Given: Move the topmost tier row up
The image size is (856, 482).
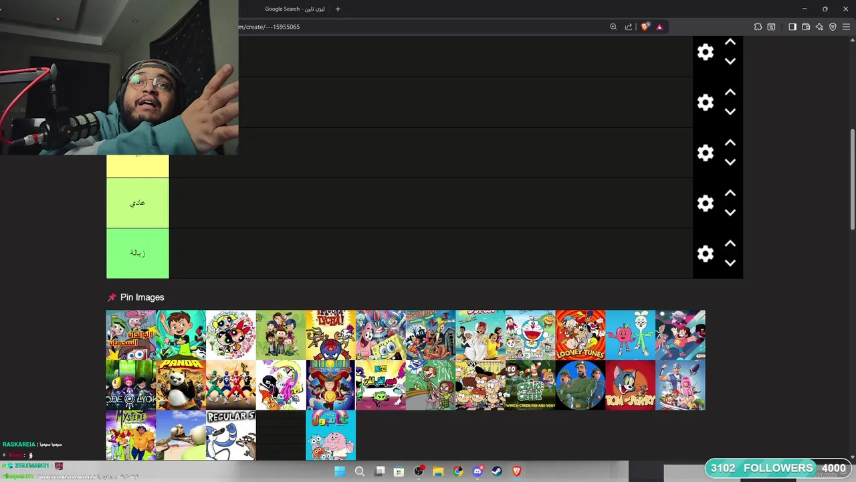Looking at the screenshot, I should pos(730,42).
